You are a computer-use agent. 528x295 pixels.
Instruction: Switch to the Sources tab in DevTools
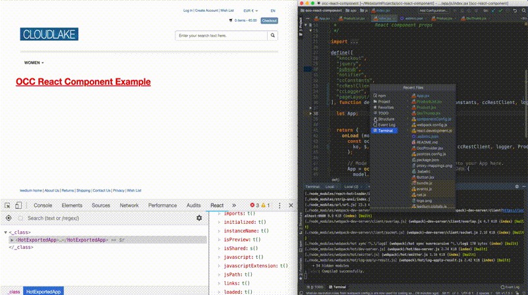101,205
